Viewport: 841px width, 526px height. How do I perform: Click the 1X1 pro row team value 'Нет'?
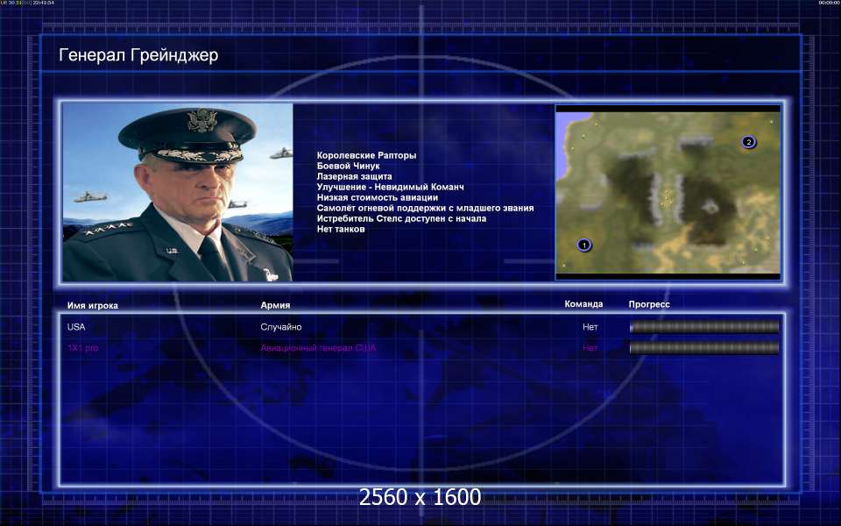590,348
